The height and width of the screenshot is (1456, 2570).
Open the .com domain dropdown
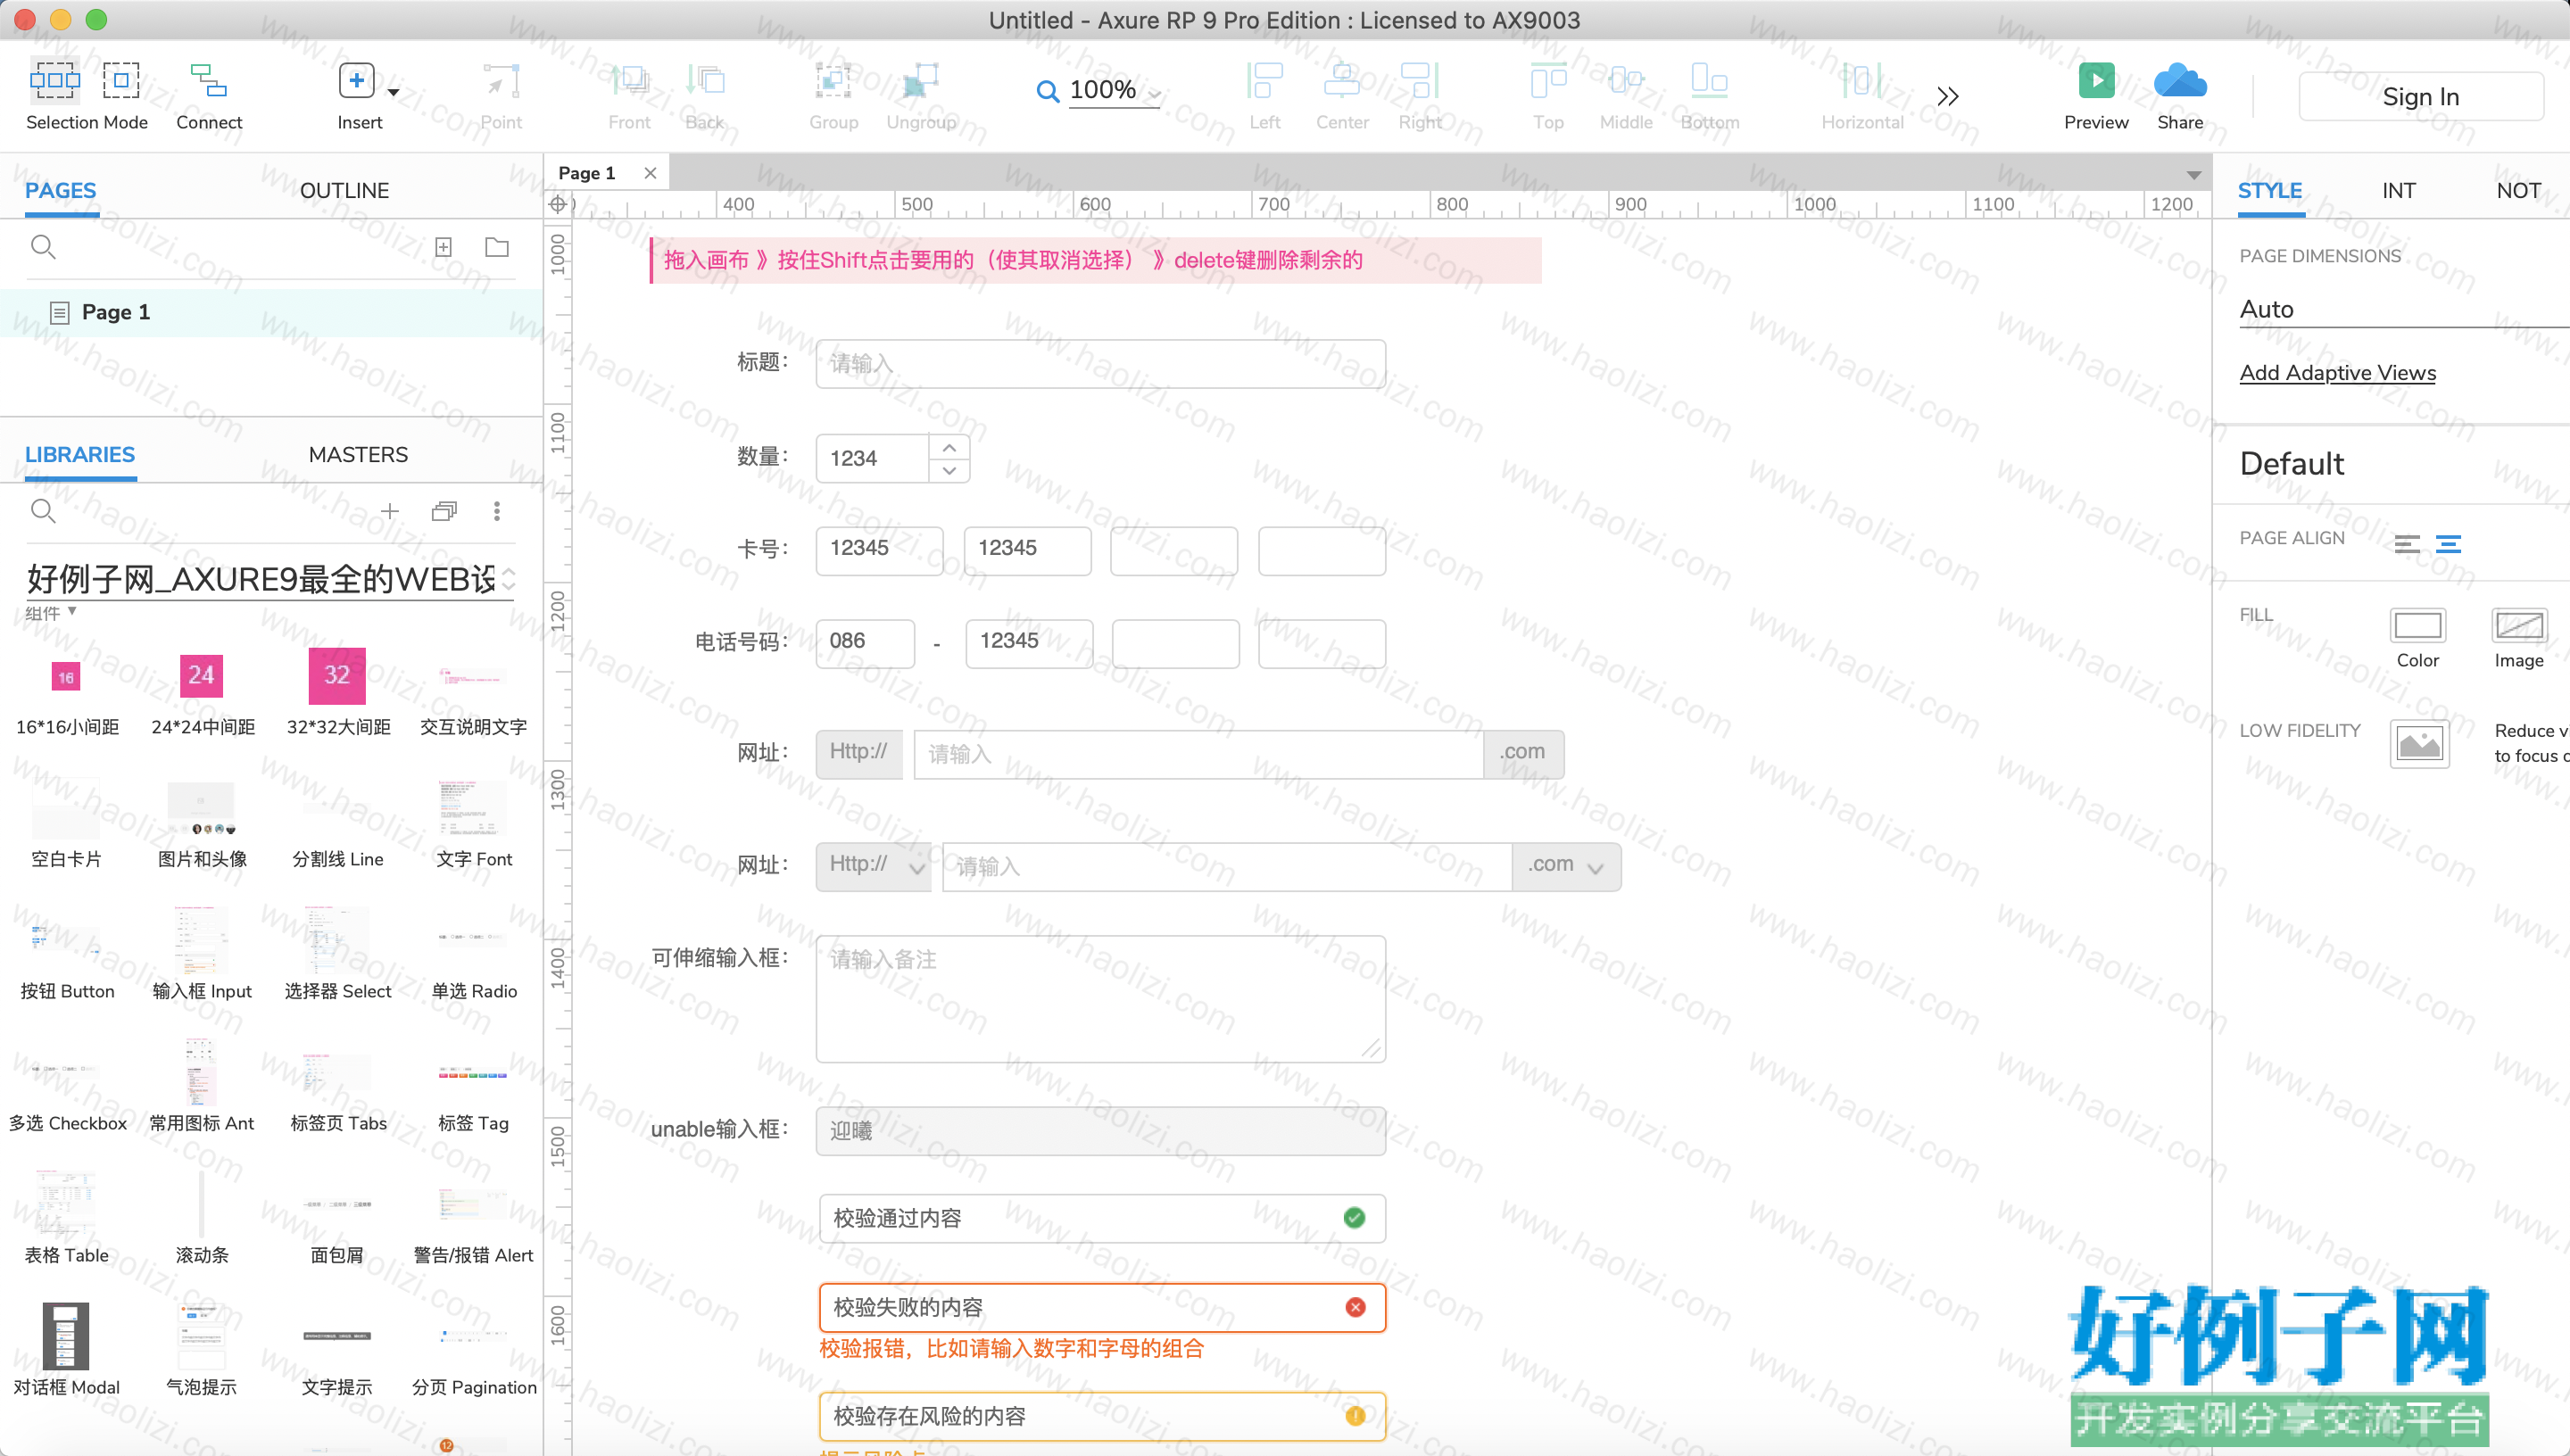pyautogui.click(x=1566, y=866)
